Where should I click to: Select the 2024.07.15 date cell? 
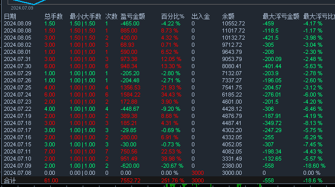[x=18, y=144]
